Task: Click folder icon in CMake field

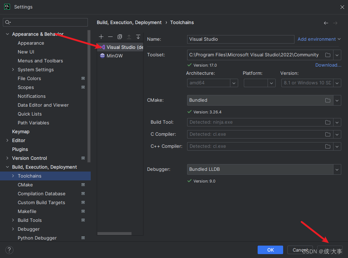Action: point(328,100)
